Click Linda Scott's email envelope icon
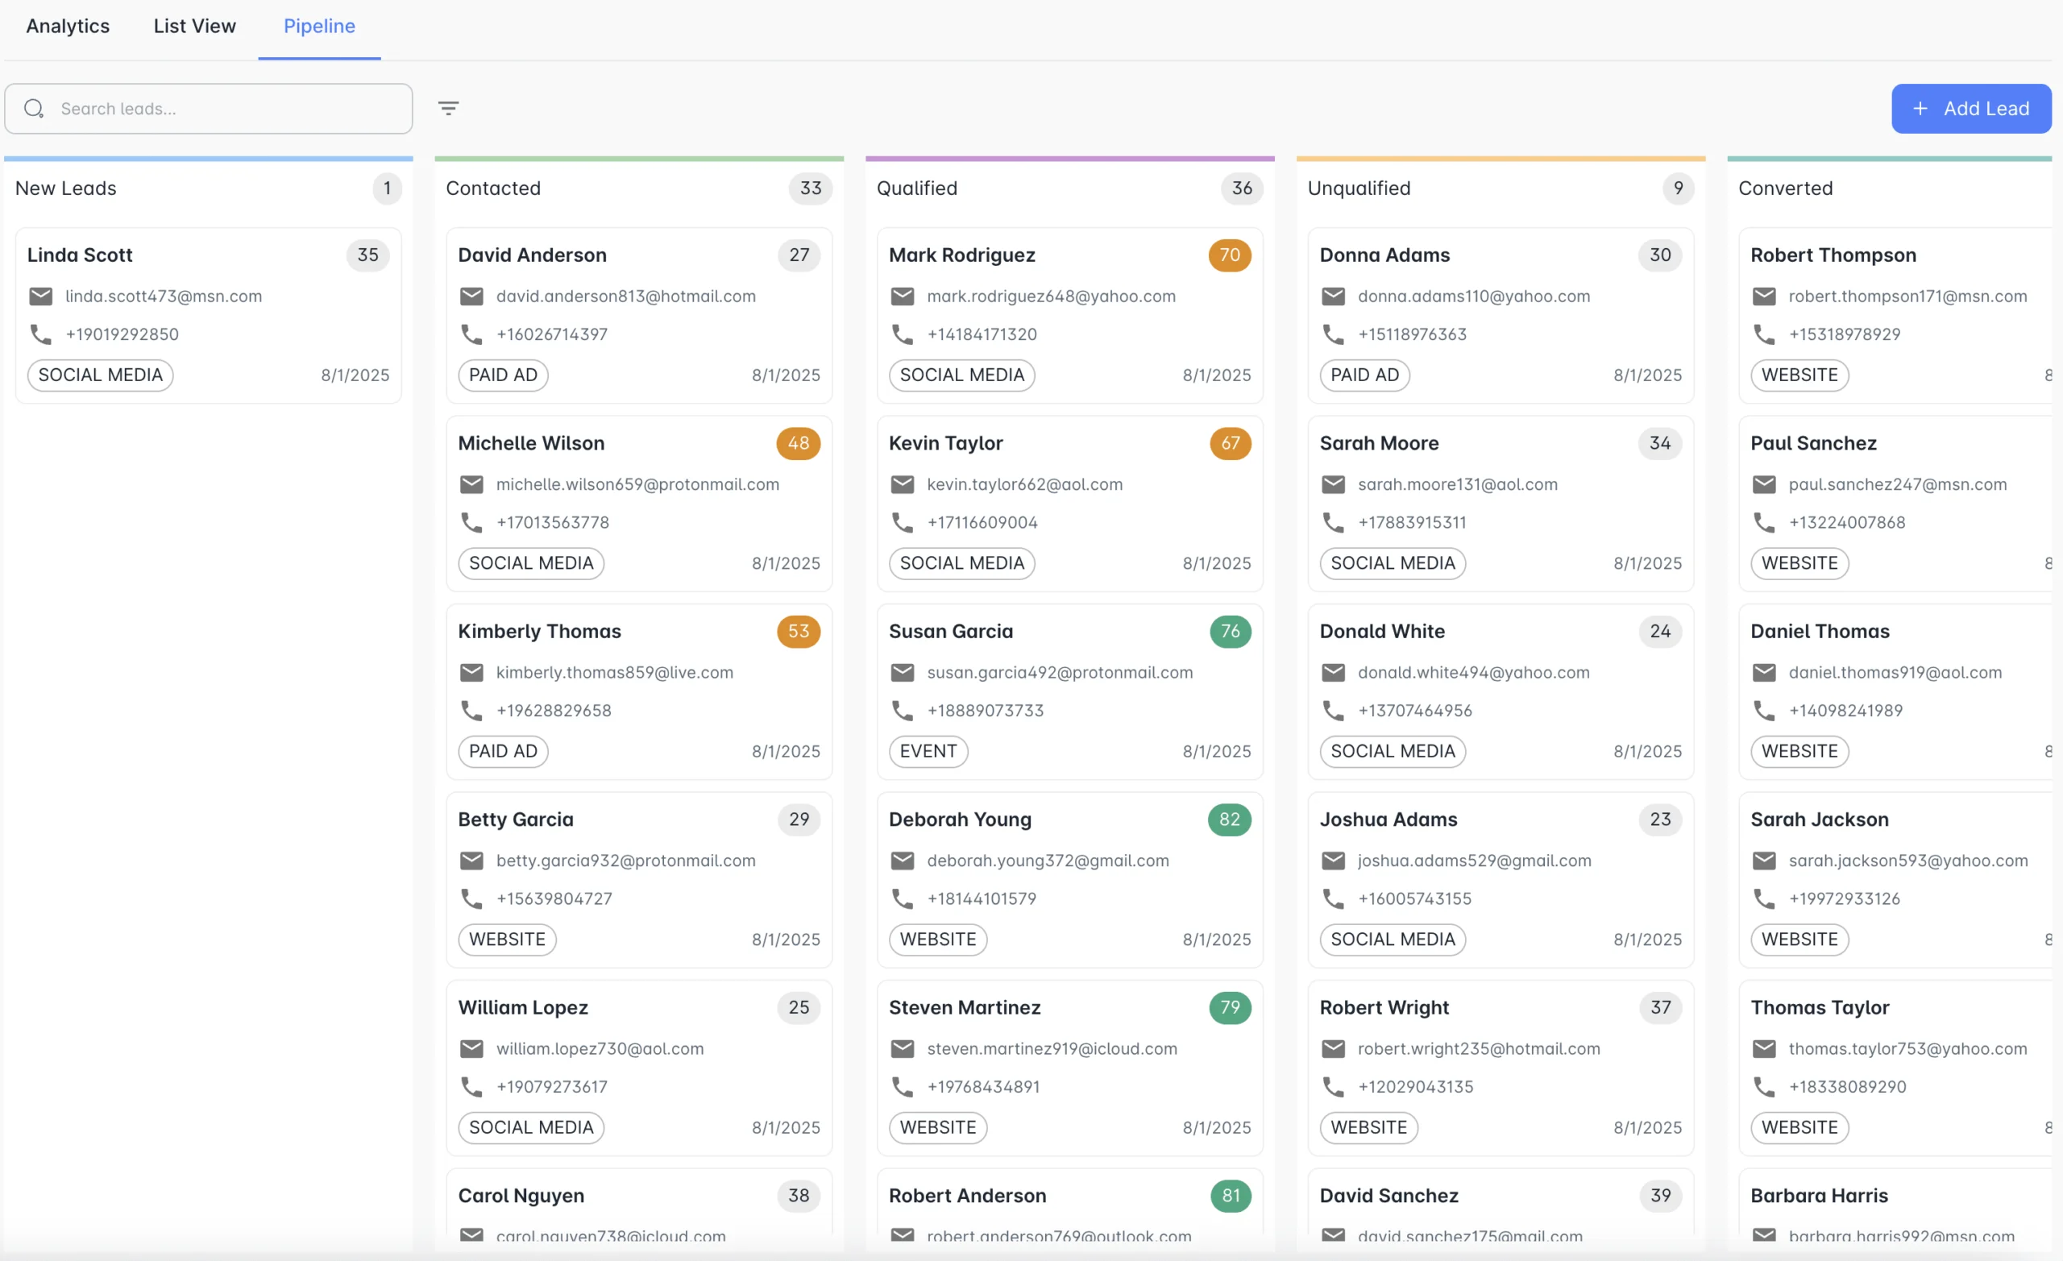 (41, 297)
